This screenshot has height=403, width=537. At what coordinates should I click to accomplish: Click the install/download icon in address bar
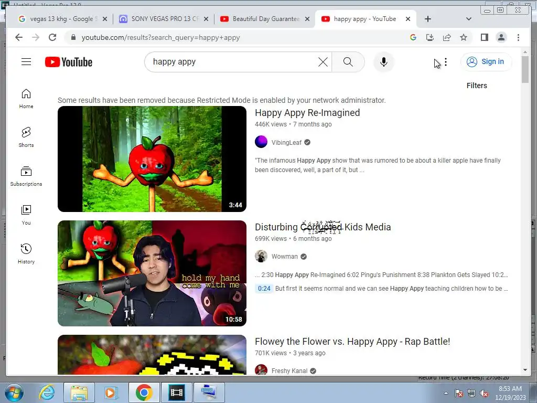(x=430, y=37)
